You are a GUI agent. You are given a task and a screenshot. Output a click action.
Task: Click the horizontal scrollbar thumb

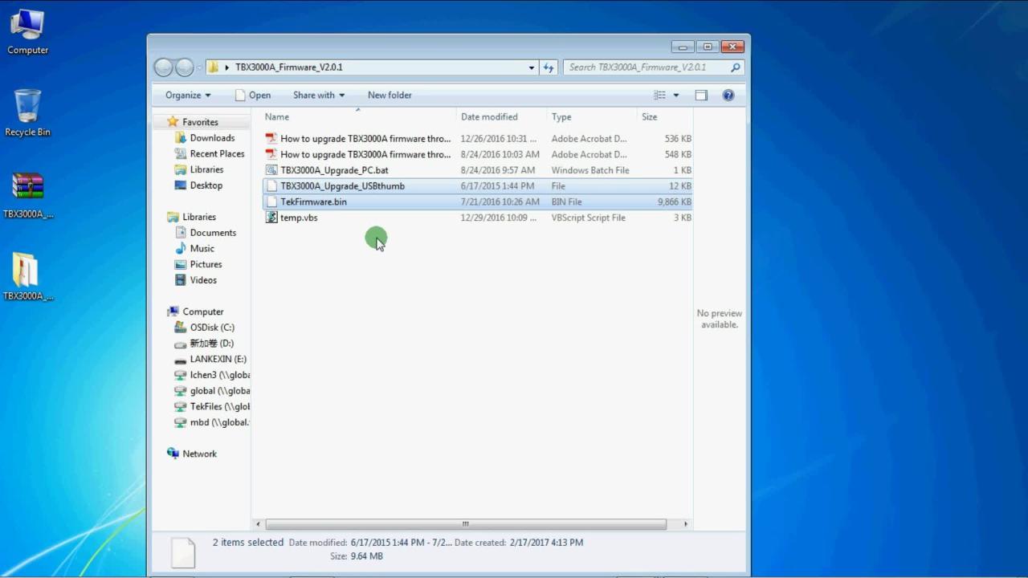[x=465, y=524]
